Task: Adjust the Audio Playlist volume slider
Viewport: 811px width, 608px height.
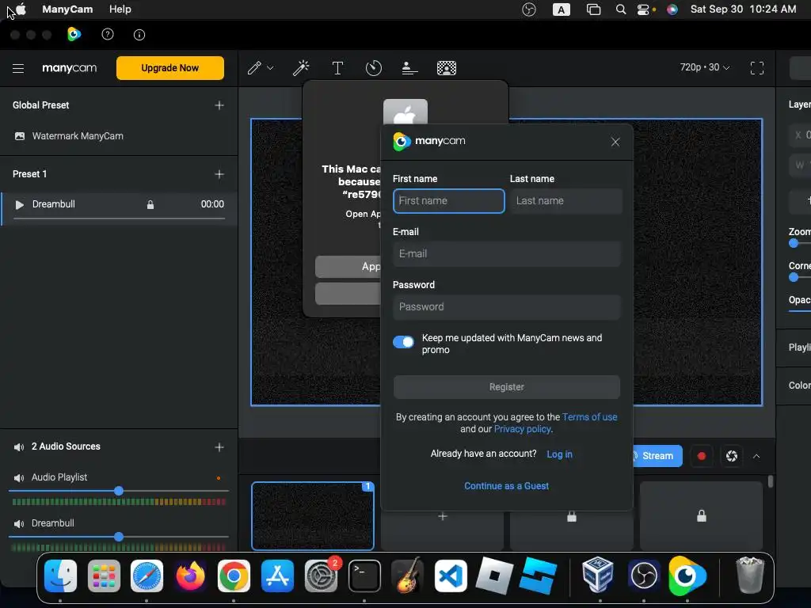Action: tap(119, 491)
